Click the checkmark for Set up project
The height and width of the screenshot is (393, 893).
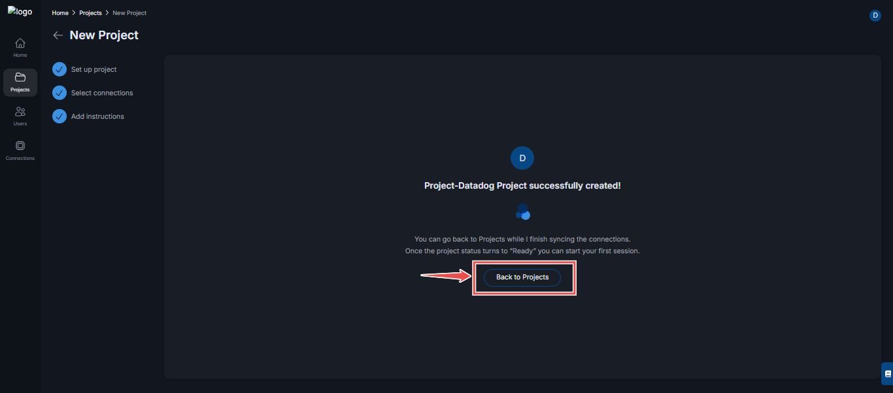(59, 69)
